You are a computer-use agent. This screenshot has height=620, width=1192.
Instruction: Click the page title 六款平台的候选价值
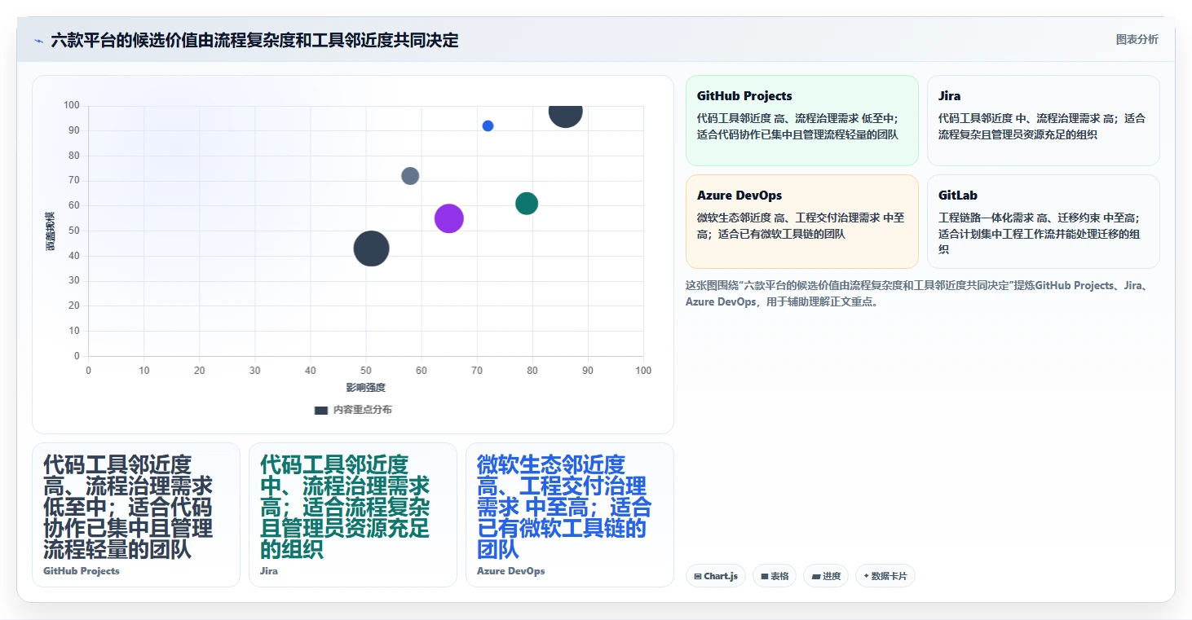[254, 40]
